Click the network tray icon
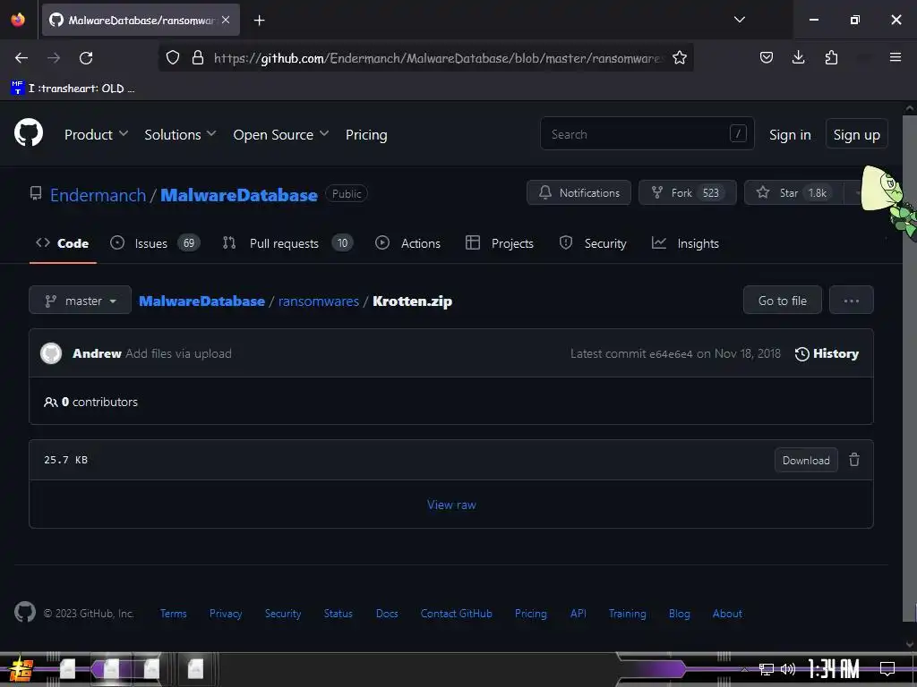This screenshot has height=687, width=917. pos(766,669)
